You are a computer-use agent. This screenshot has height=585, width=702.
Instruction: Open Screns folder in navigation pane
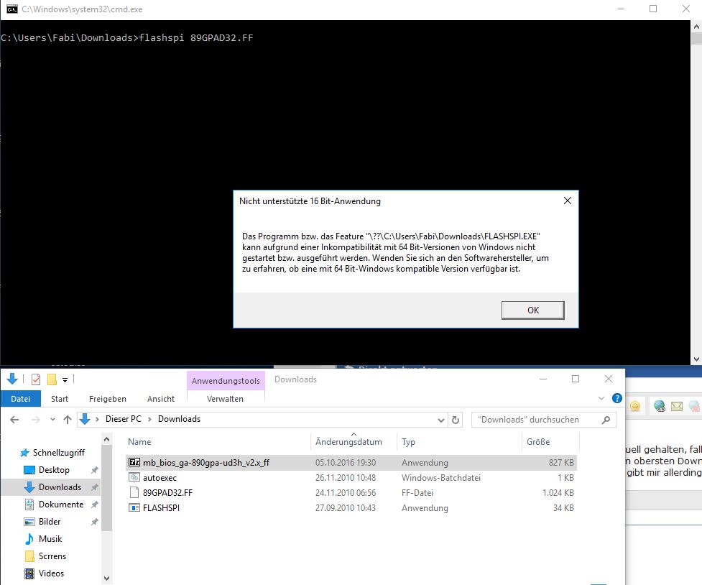coord(52,556)
